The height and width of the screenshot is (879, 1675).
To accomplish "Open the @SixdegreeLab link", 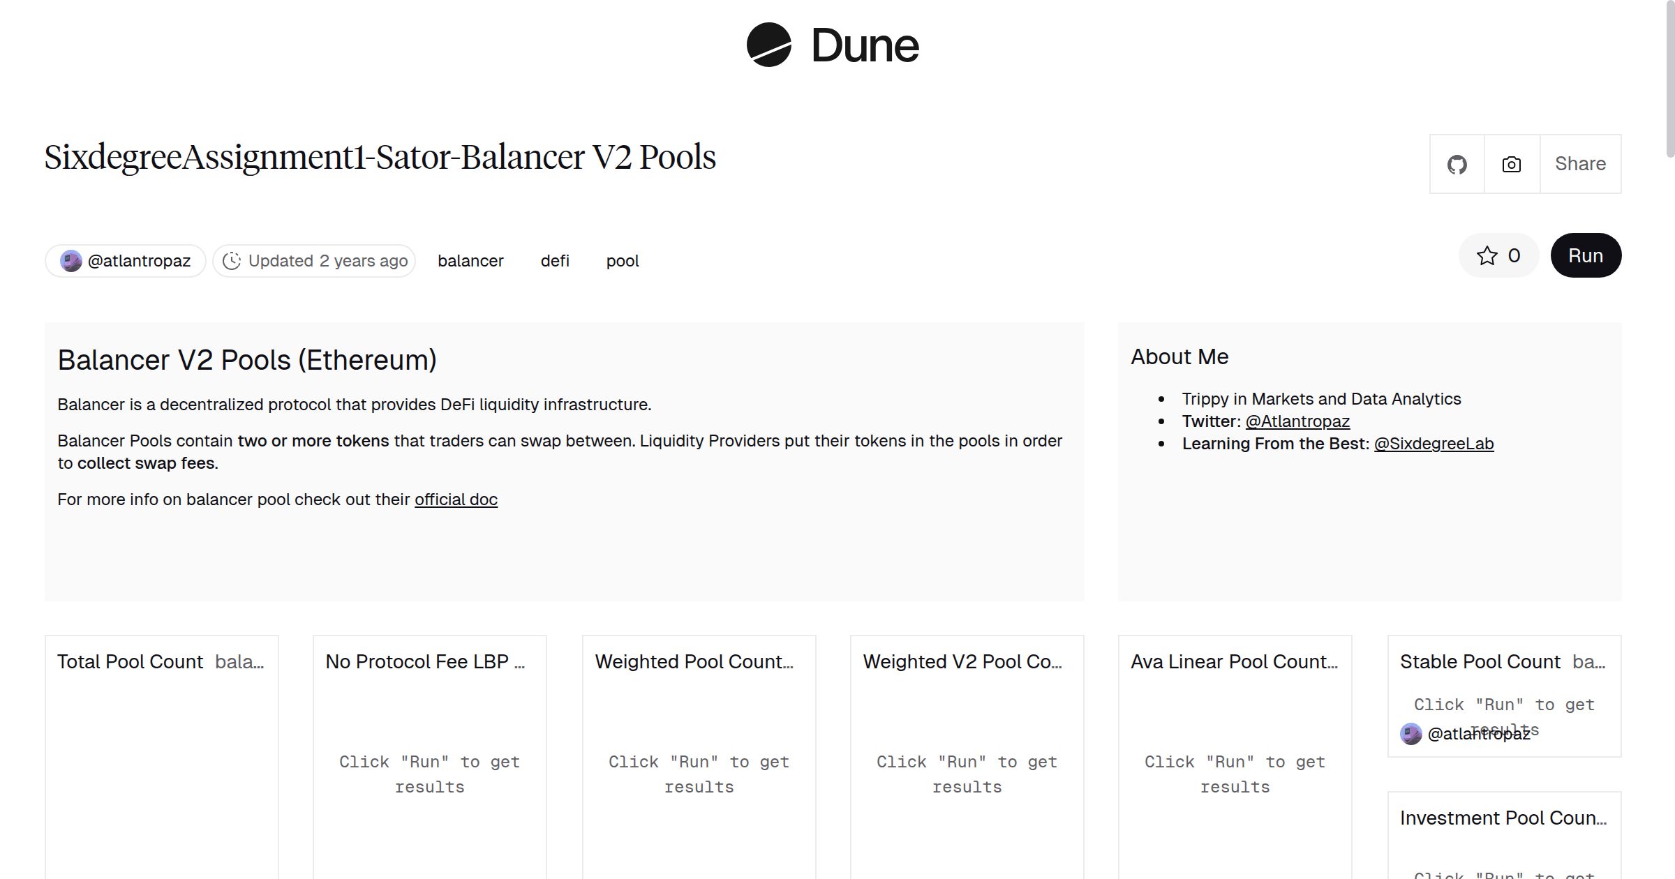I will [1434, 444].
